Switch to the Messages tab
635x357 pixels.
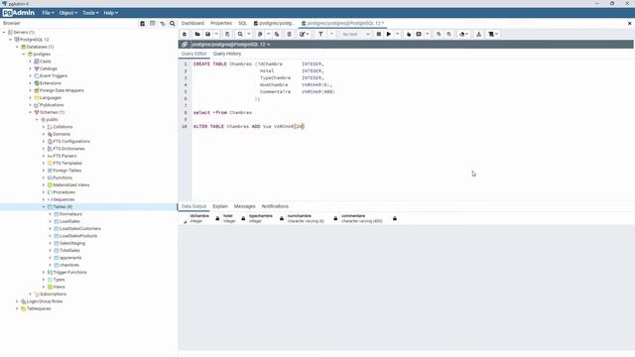[245, 206]
